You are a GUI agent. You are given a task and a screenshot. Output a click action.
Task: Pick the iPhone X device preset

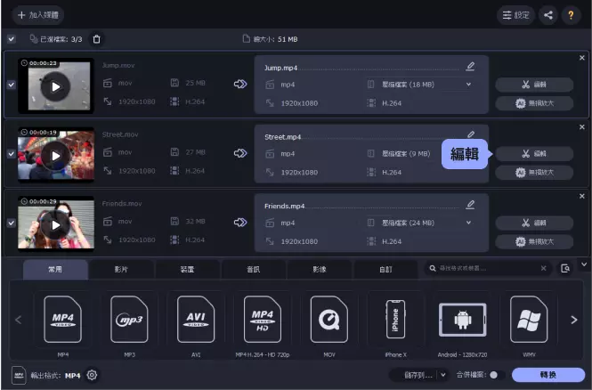(395, 320)
